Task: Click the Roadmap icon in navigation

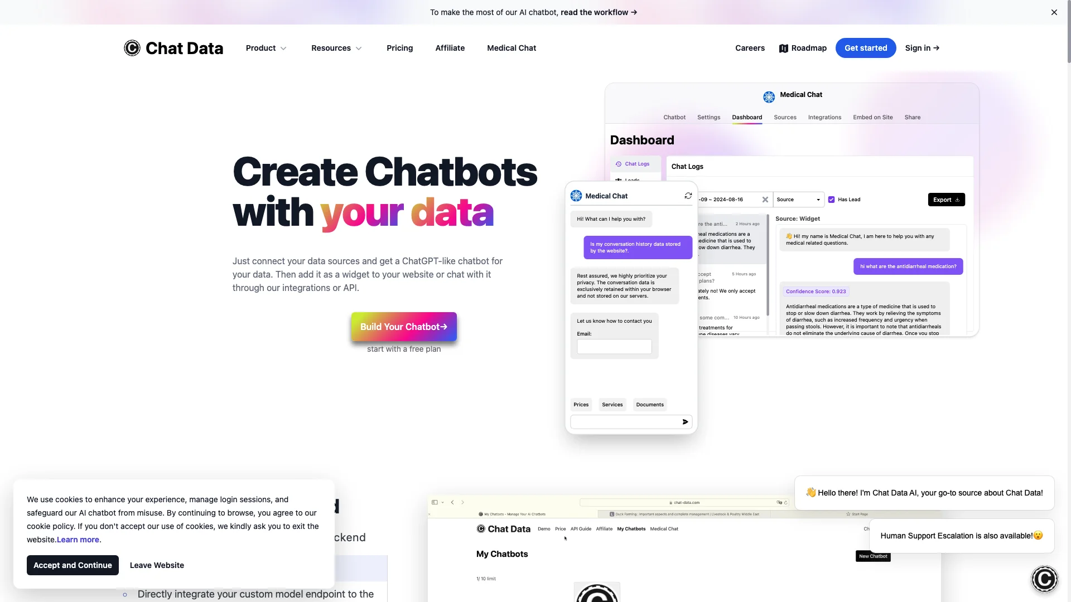Action: point(783,48)
